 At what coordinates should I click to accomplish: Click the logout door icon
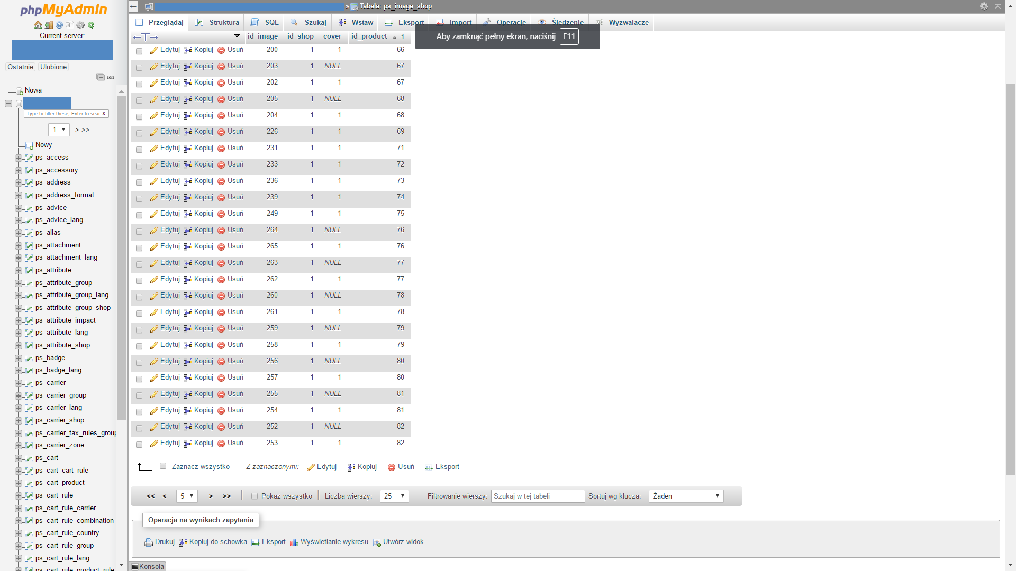(49, 25)
